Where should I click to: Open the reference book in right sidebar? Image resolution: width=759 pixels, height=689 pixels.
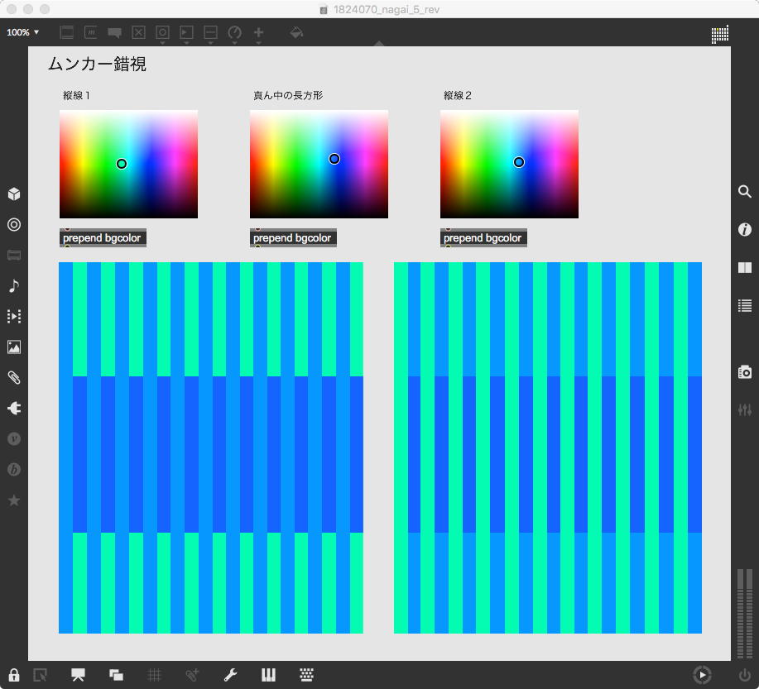[744, 267]
